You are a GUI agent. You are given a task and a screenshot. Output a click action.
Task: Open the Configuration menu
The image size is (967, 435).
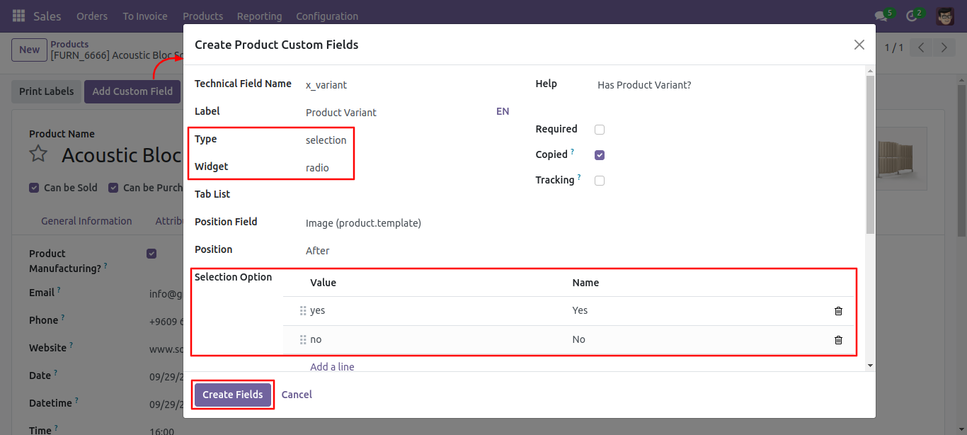tap(327, 16)
